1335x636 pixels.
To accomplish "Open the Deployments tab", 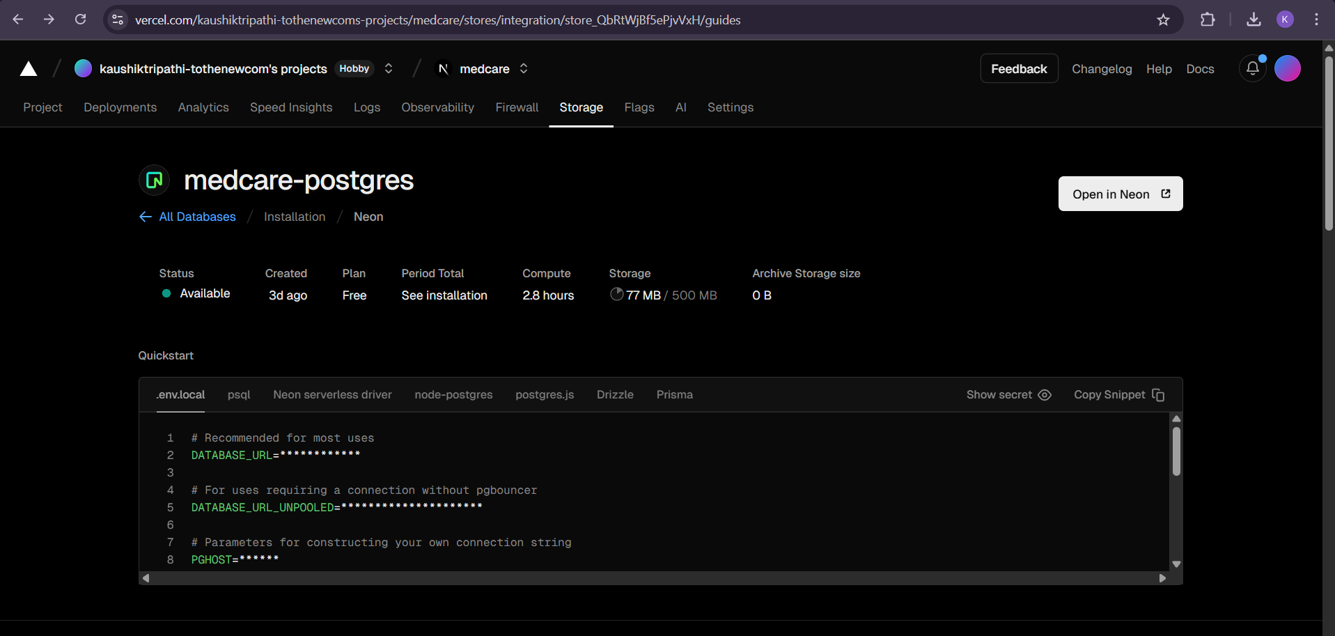I will click(x=120, y=107).
